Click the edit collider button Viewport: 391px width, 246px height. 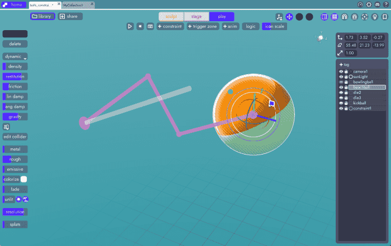pos(15,137)
